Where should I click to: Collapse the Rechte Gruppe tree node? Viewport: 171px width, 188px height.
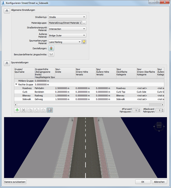(x=16, y=84)
